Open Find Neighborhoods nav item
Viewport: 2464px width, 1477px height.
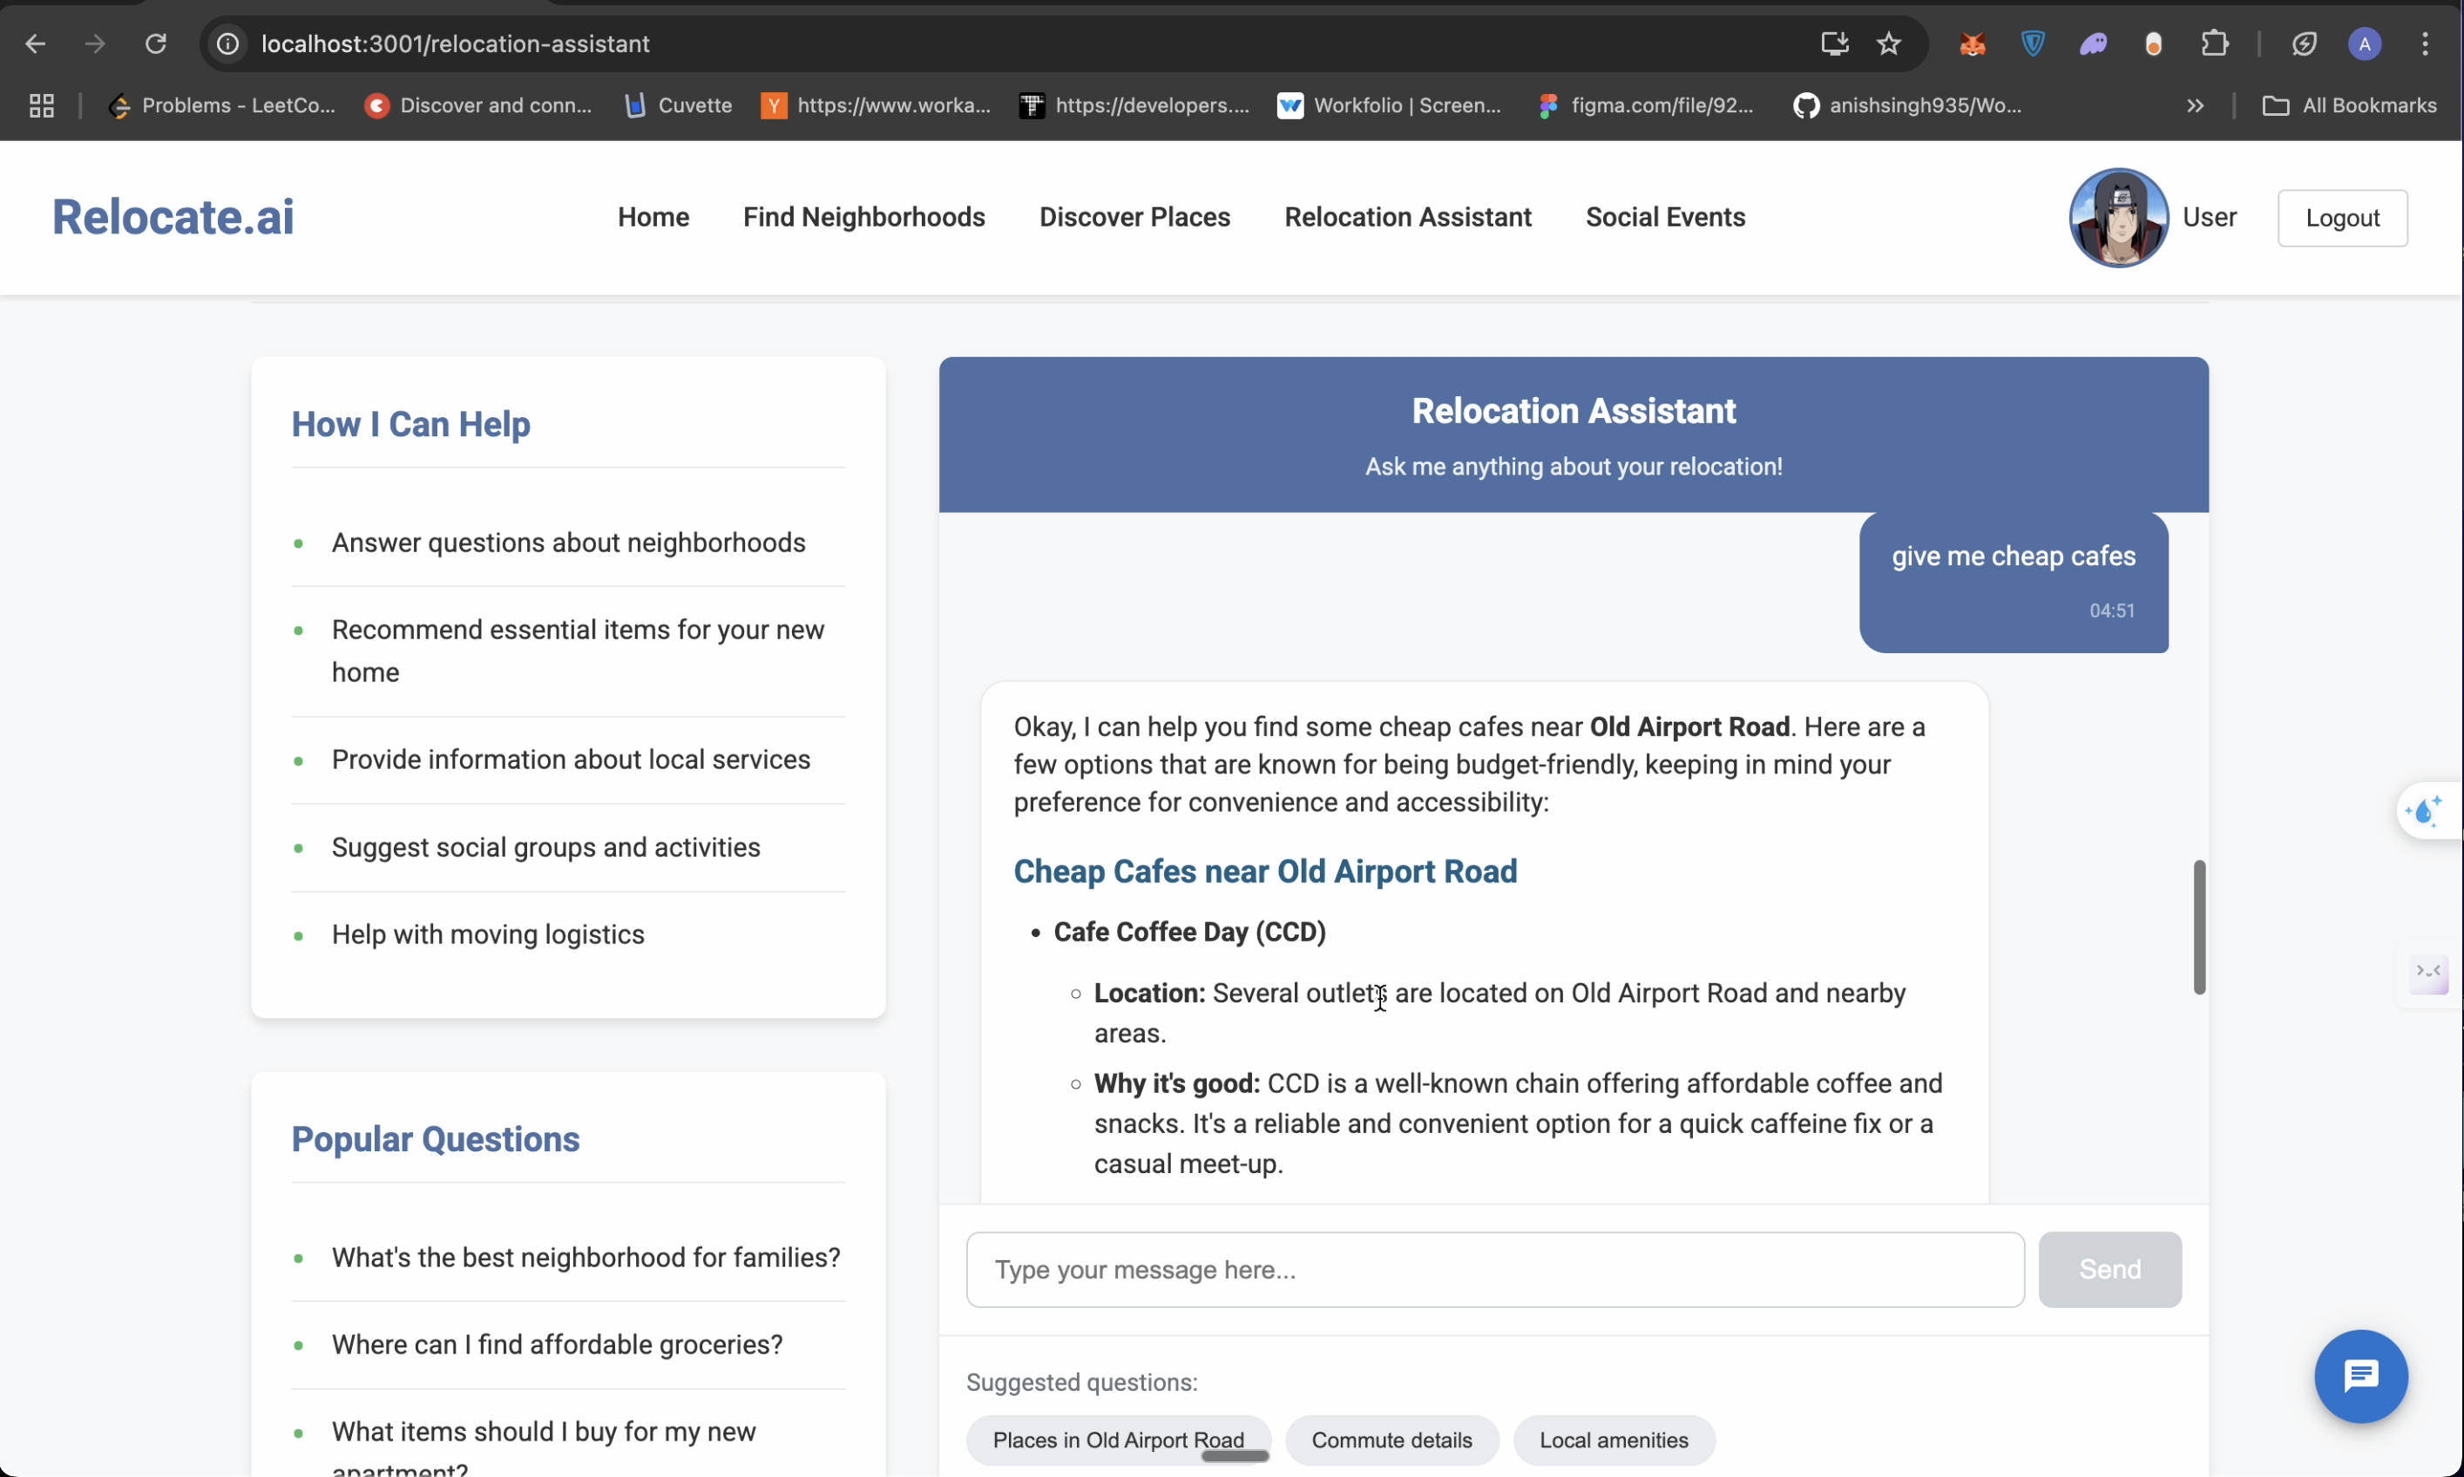pos(864,217)
